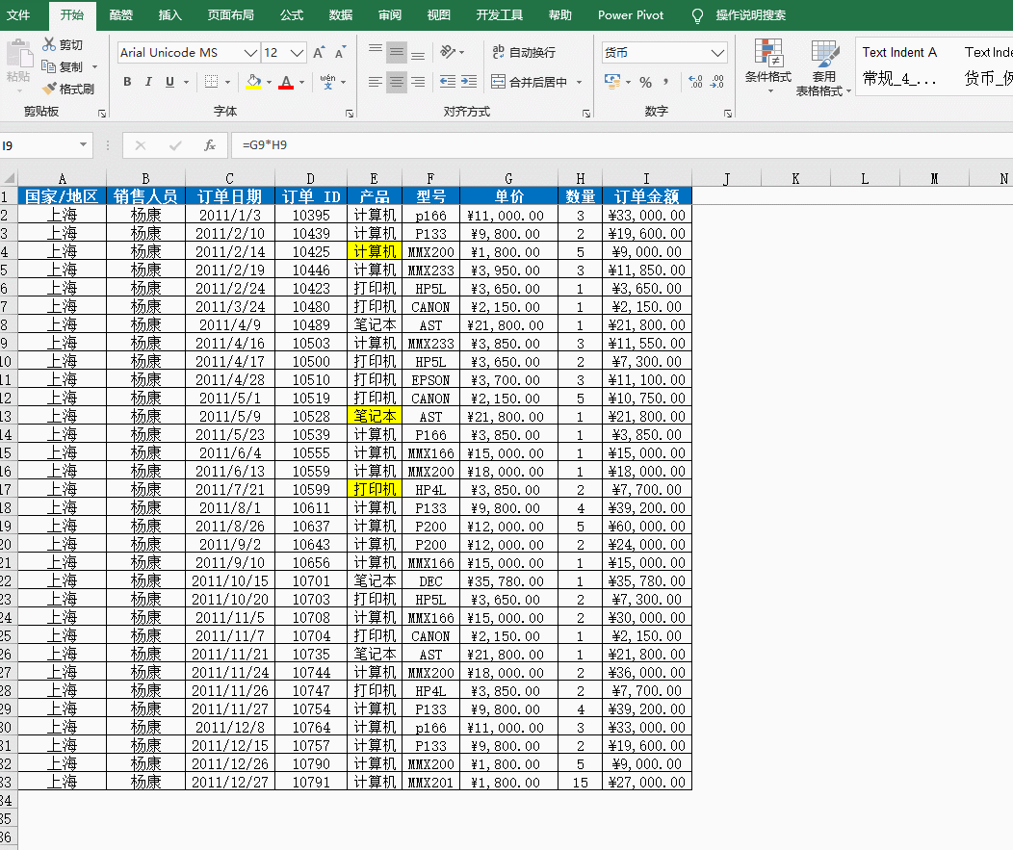Switch to the 插入 (Insert) tab
Image resolution: width=1013 pixels, height=850 pixels.
click(169, 15)
